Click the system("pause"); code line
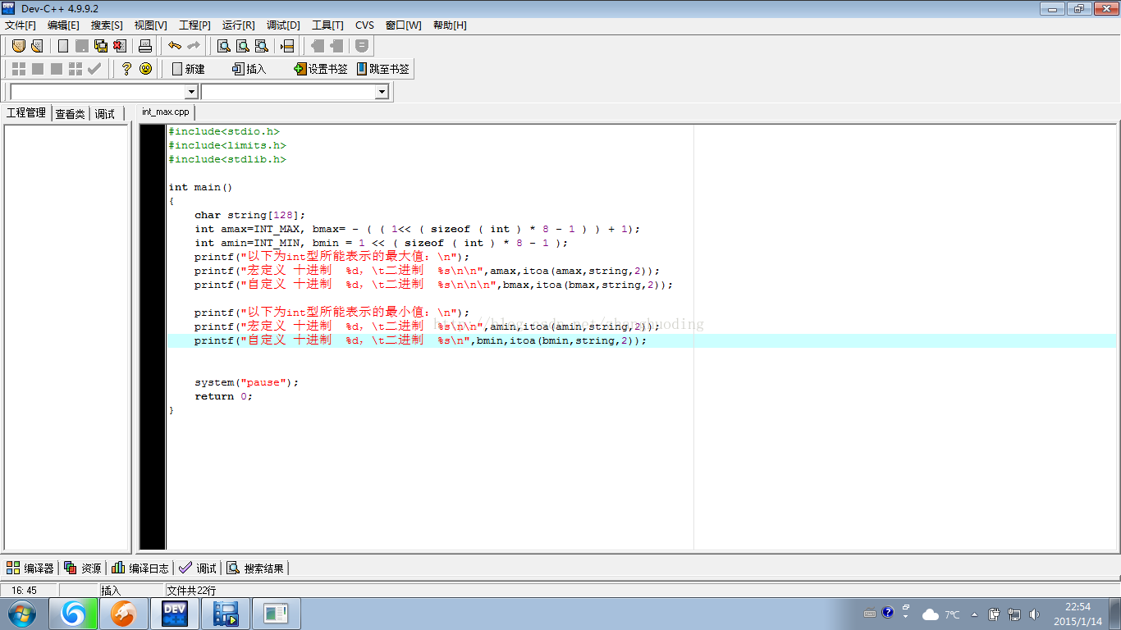Viewport: 1121px width, 630px height. click(x=247, y=382)
